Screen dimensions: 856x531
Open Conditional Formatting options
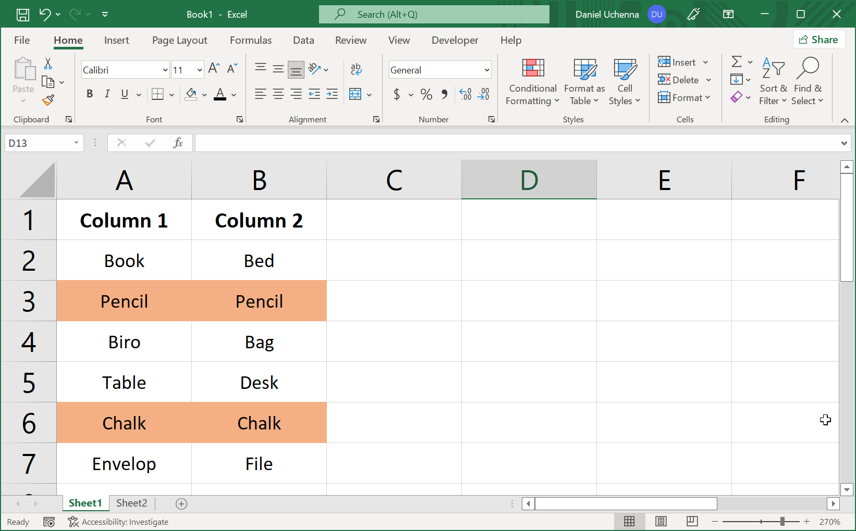pyautogui.click(x=532, y=82)
